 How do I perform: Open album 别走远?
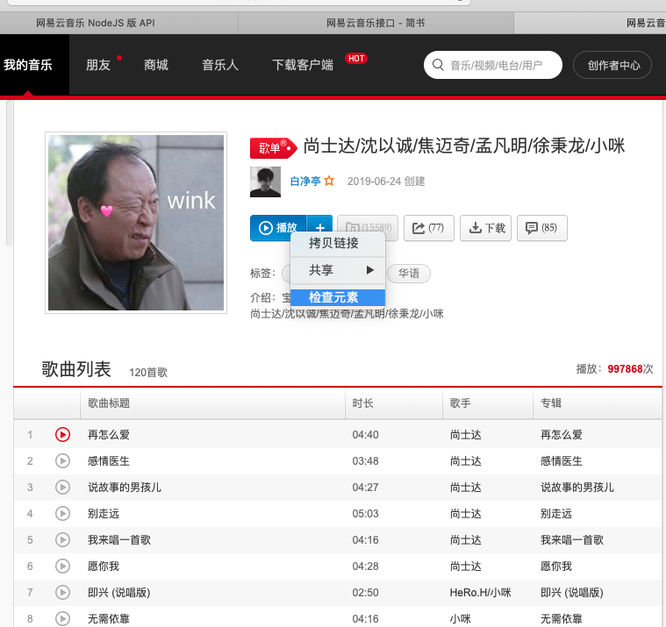(556, 514)
